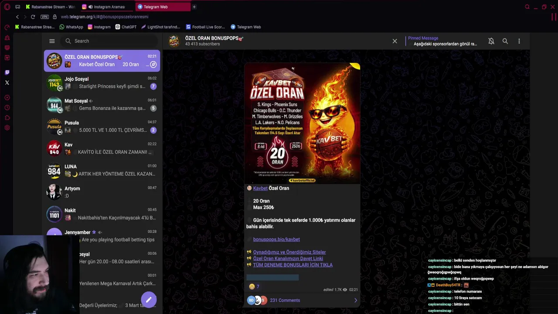
Task: Open Opera sidebar history clock icon
Action: tap(7, 108)
